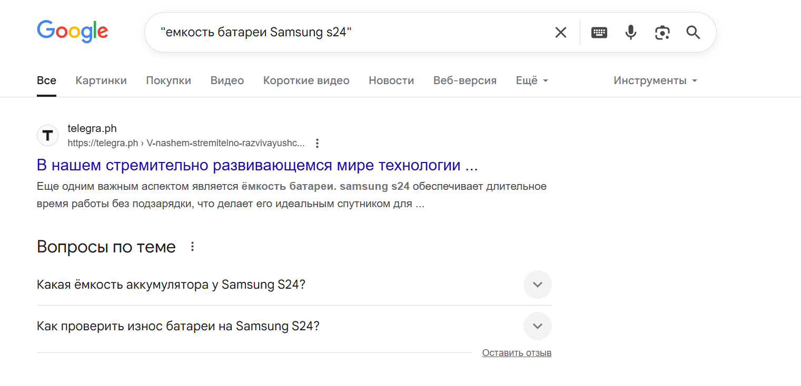Image resolution: width=801 pixels, height=386 pixels.
Task: Open the Инструменты dropdown
Action: pyautogui.click(x=655, y=80)
